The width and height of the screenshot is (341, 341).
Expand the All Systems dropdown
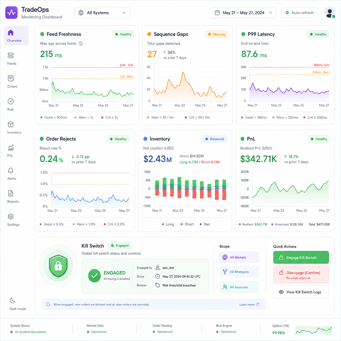click(102, 13)
